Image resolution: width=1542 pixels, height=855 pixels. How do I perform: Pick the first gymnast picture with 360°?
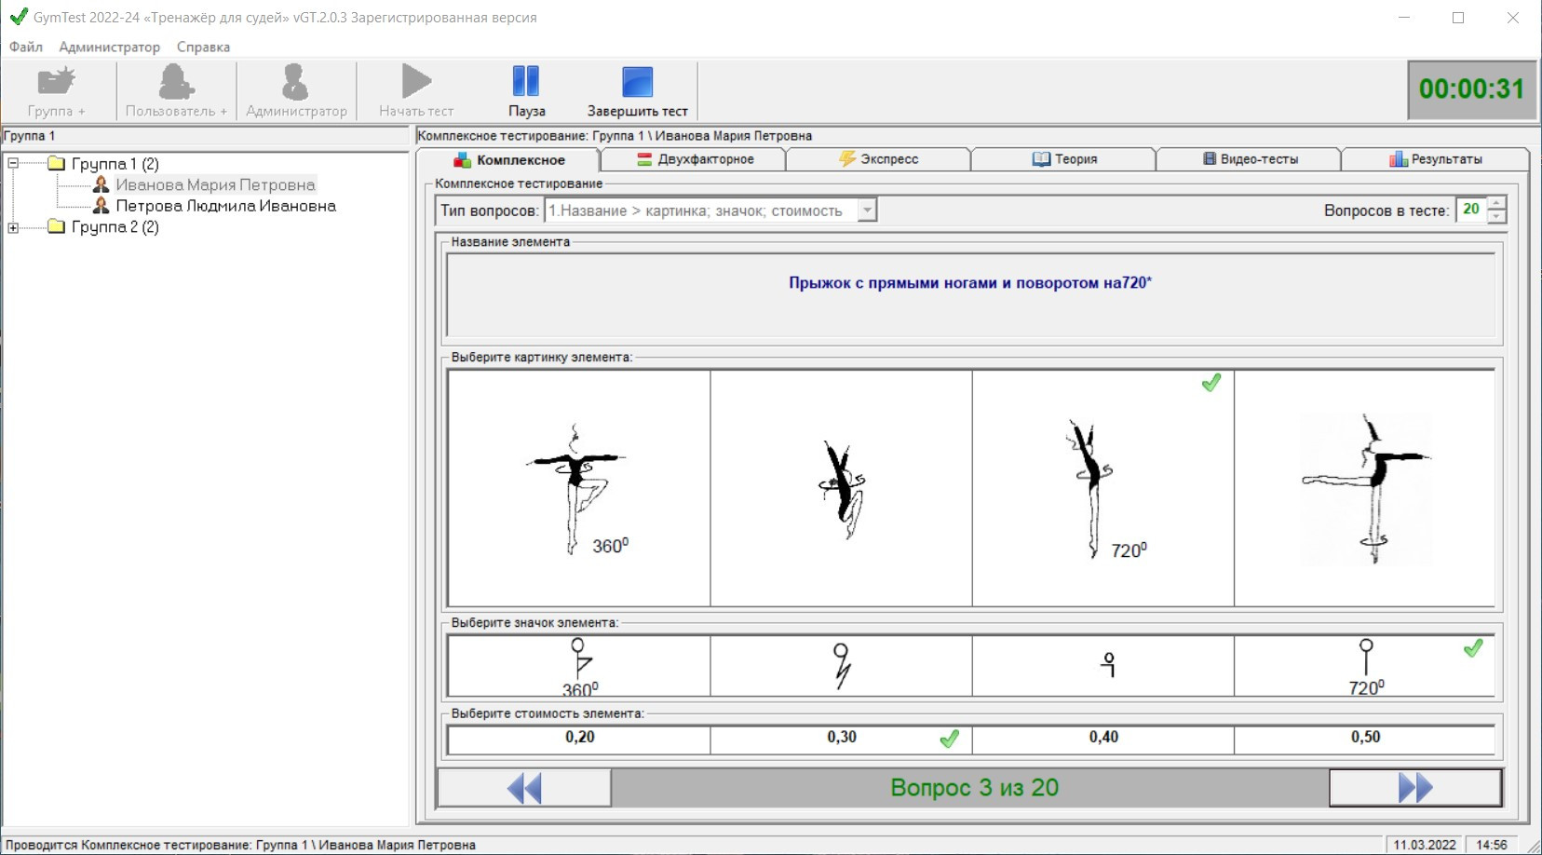tap(579, 488)
